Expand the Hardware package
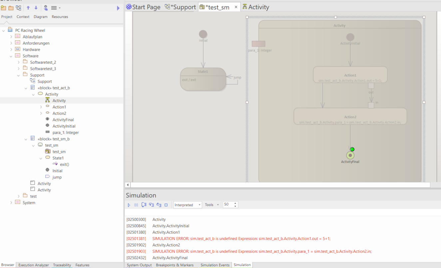The width and height of the screenshot is (441, 268). point(11,50)
